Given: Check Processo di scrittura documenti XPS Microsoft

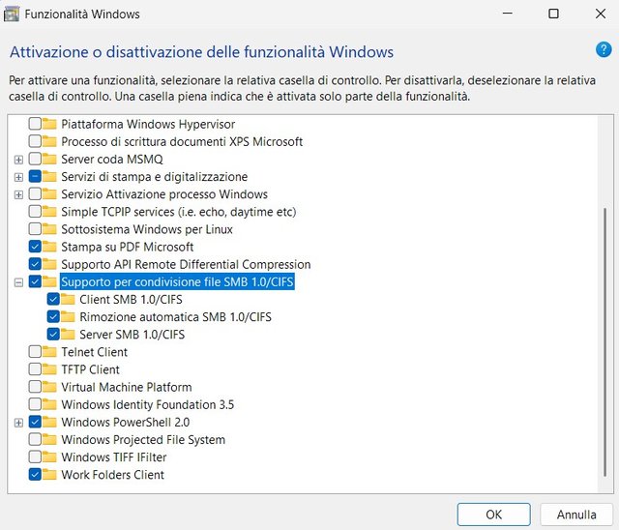Looking at the screenshot, I should click(x=35, y=141).
